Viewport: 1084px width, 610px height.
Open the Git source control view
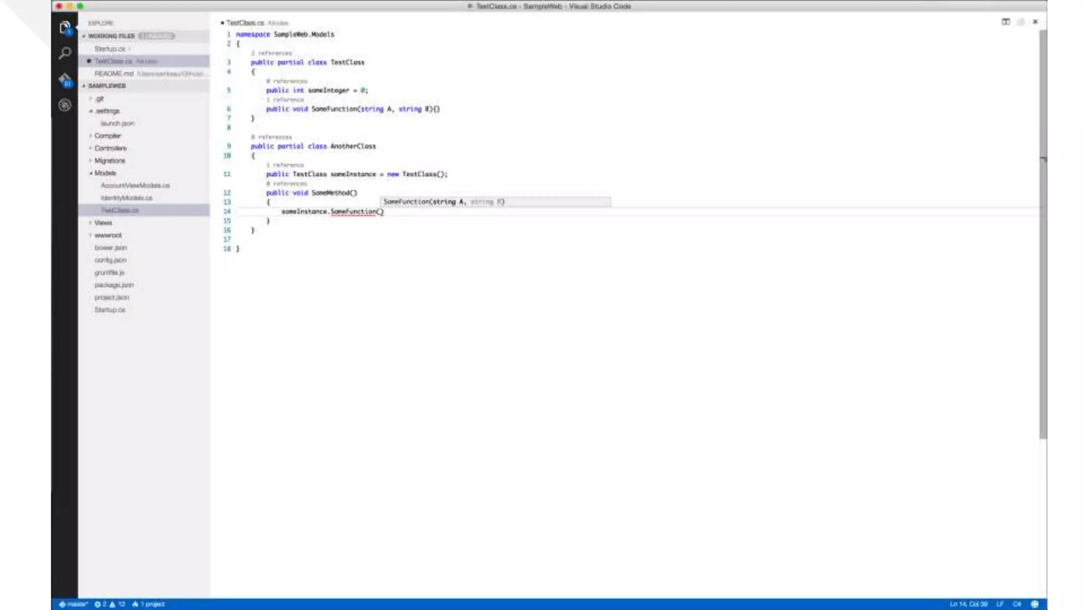click(x=65, y=80)
